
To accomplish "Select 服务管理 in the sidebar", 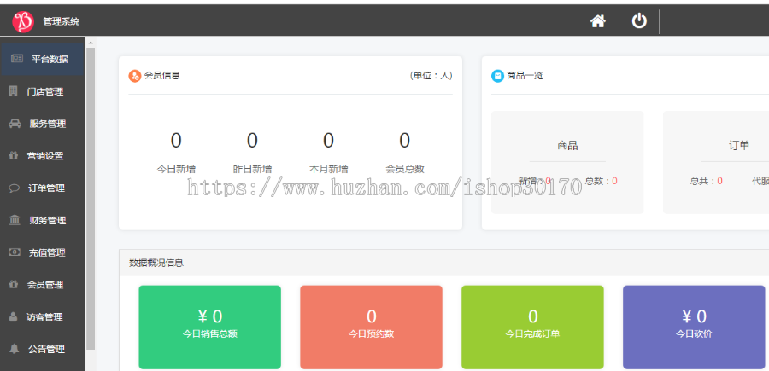I will (43, 124).
